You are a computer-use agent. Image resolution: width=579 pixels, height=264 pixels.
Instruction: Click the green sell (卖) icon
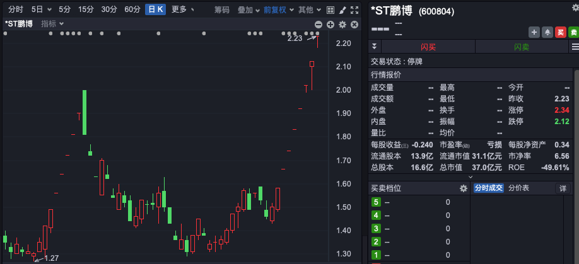tap(573, 32)
